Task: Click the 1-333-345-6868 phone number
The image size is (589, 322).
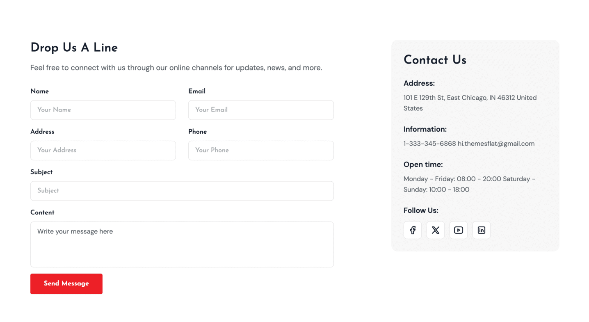Action: pyautogui.click(x=429, y=144)
